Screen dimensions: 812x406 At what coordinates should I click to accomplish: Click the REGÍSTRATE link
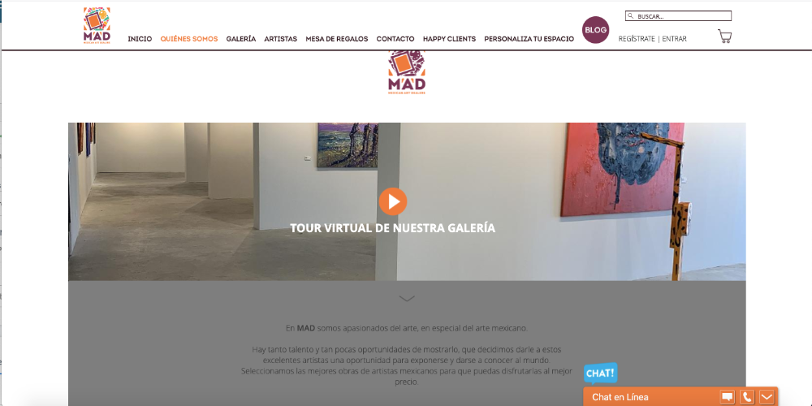(637, 39)
